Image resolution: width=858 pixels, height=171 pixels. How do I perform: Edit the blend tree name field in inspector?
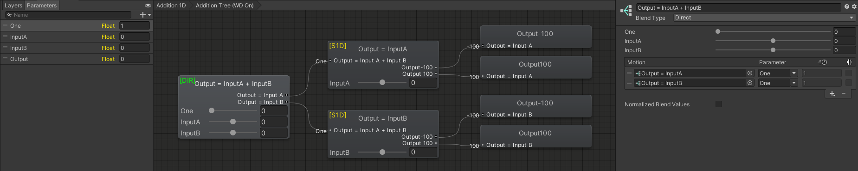click(738, 7)
